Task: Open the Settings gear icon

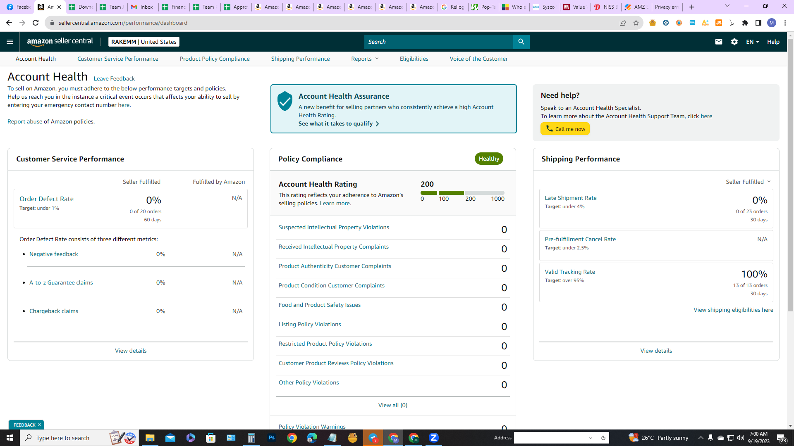Action: [x=734, y=42]
